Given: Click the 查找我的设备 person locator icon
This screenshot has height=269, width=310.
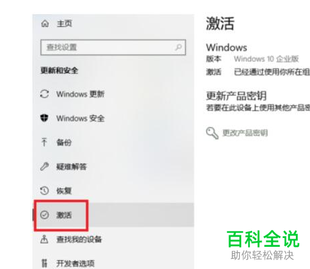Looking at the screenshot, I should pyautogui.click(x=44, y=239).
